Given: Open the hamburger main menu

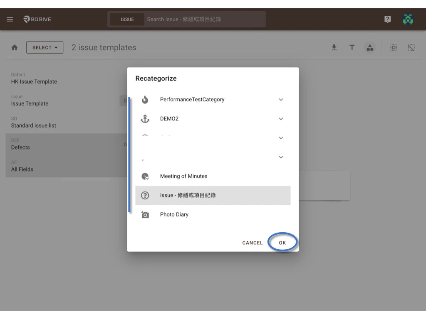Looking at the screenshot, I should 10,19.
